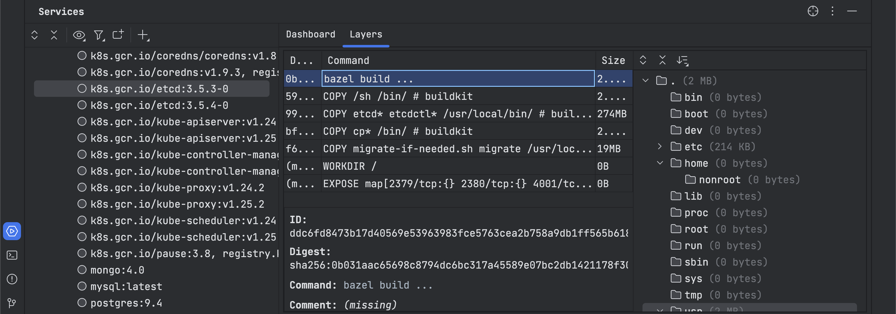Click the Size column header
The image size is (896, 314).
[x=613, y=60]
